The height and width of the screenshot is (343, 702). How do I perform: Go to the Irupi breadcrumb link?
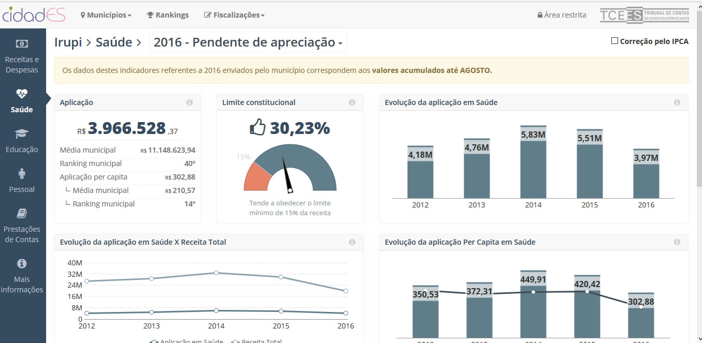click(x=68, y=41)
